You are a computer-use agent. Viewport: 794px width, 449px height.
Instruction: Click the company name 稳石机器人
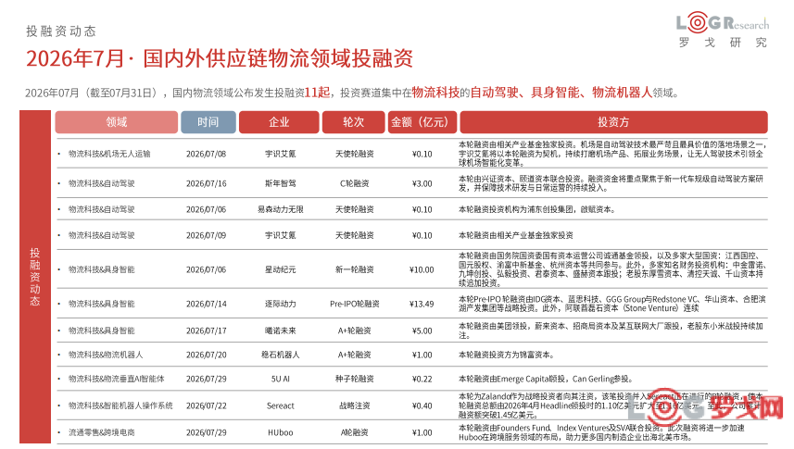pos(281,355)
